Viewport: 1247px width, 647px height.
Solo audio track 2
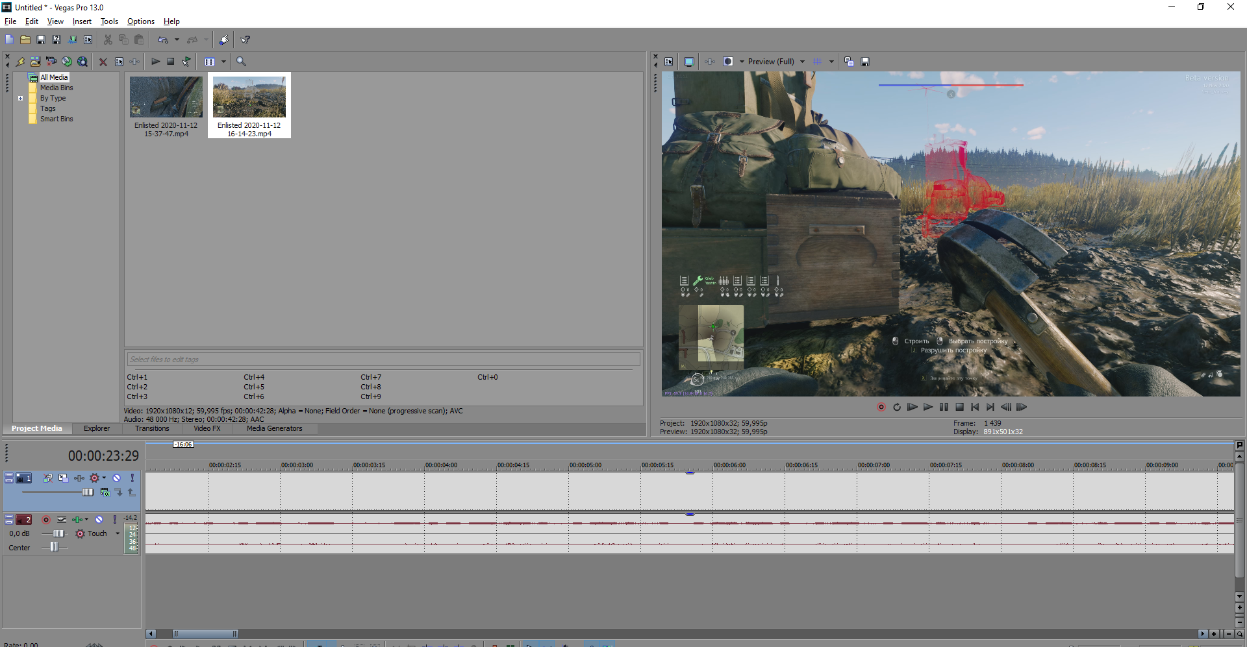click(x=115, y=520)
